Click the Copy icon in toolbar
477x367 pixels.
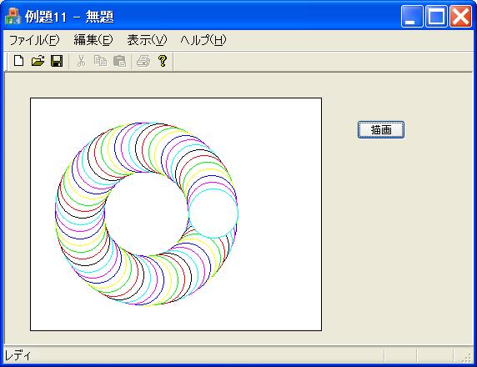tap(100, 61)
